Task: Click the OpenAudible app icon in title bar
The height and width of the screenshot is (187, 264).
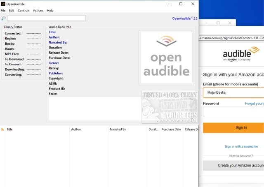Action: [x=3, y=4]
